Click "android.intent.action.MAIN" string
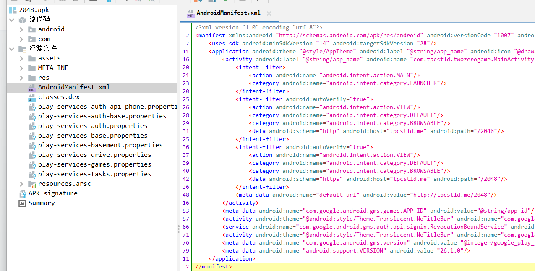The height and width of the screenshot is (271, 535). tap(367, 76)
